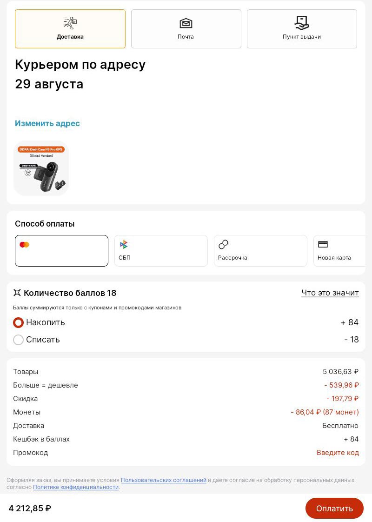Click the DDPAI dash cam product thumbnail
The height and width of the screenshot is (522, 372).
(41, 168)
